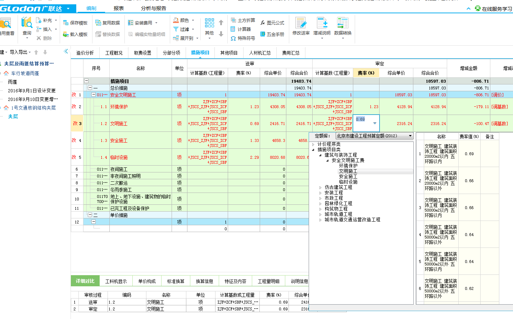Switch to 工料机显示 bottom tab
Image resolution: width=513 pixels, height=319 pixels.
click(x=116, y=281)
